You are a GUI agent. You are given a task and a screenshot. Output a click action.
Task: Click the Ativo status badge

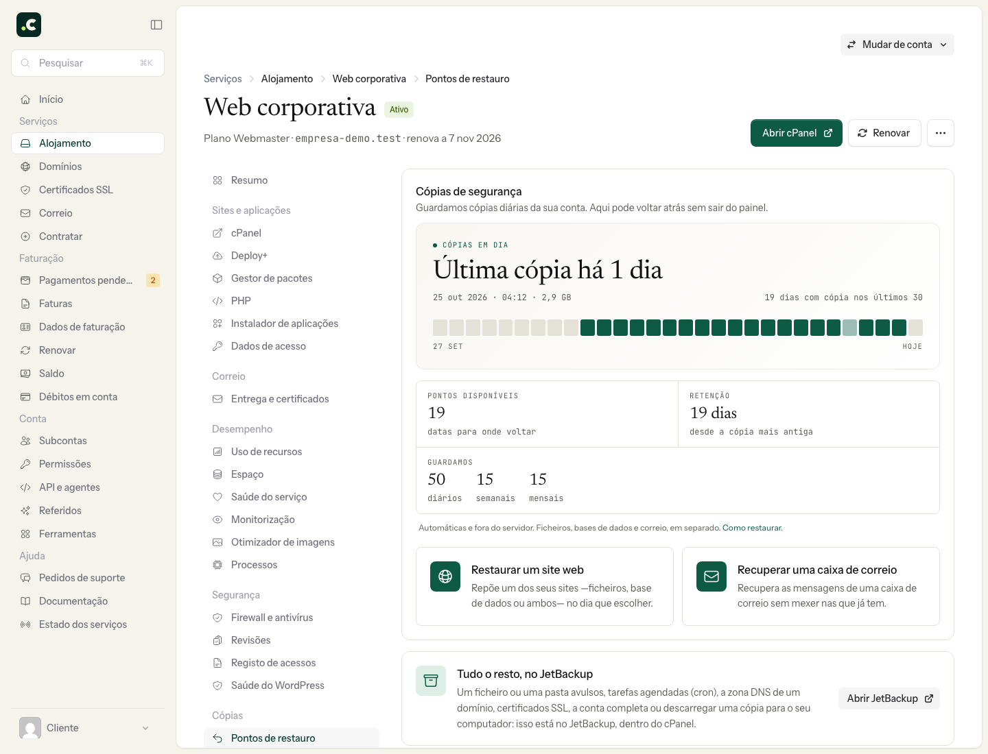[x=399, y=110]
